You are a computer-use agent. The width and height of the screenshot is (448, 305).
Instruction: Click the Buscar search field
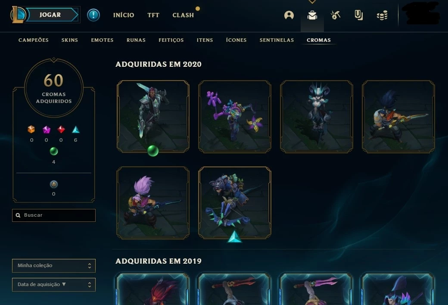[x=54, y=215]
